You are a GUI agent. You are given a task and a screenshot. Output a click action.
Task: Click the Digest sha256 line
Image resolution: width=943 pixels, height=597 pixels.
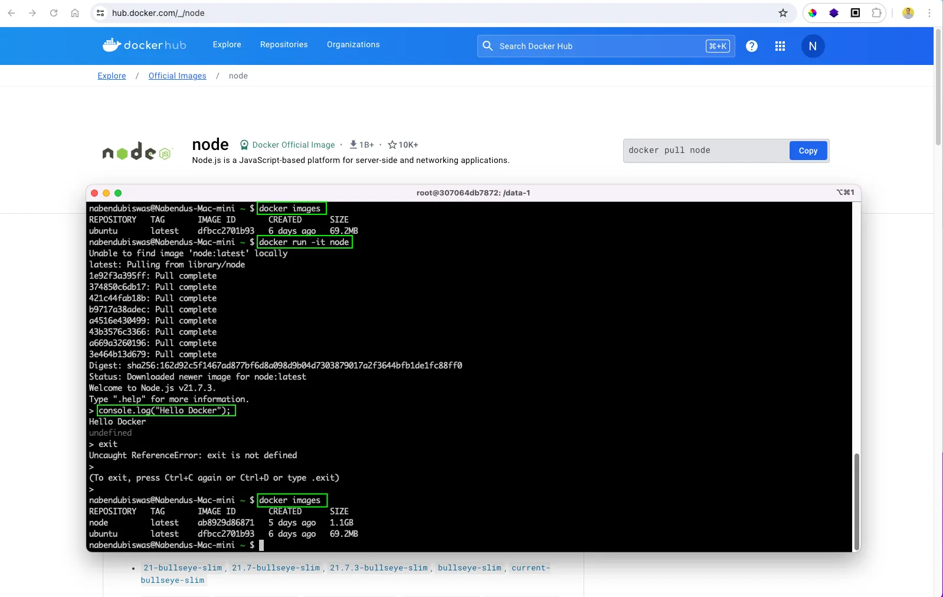tap(276, 366)
